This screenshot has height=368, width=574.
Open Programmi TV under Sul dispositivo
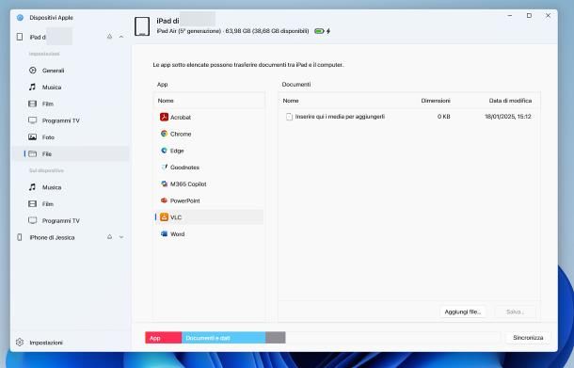click(72, 221)
